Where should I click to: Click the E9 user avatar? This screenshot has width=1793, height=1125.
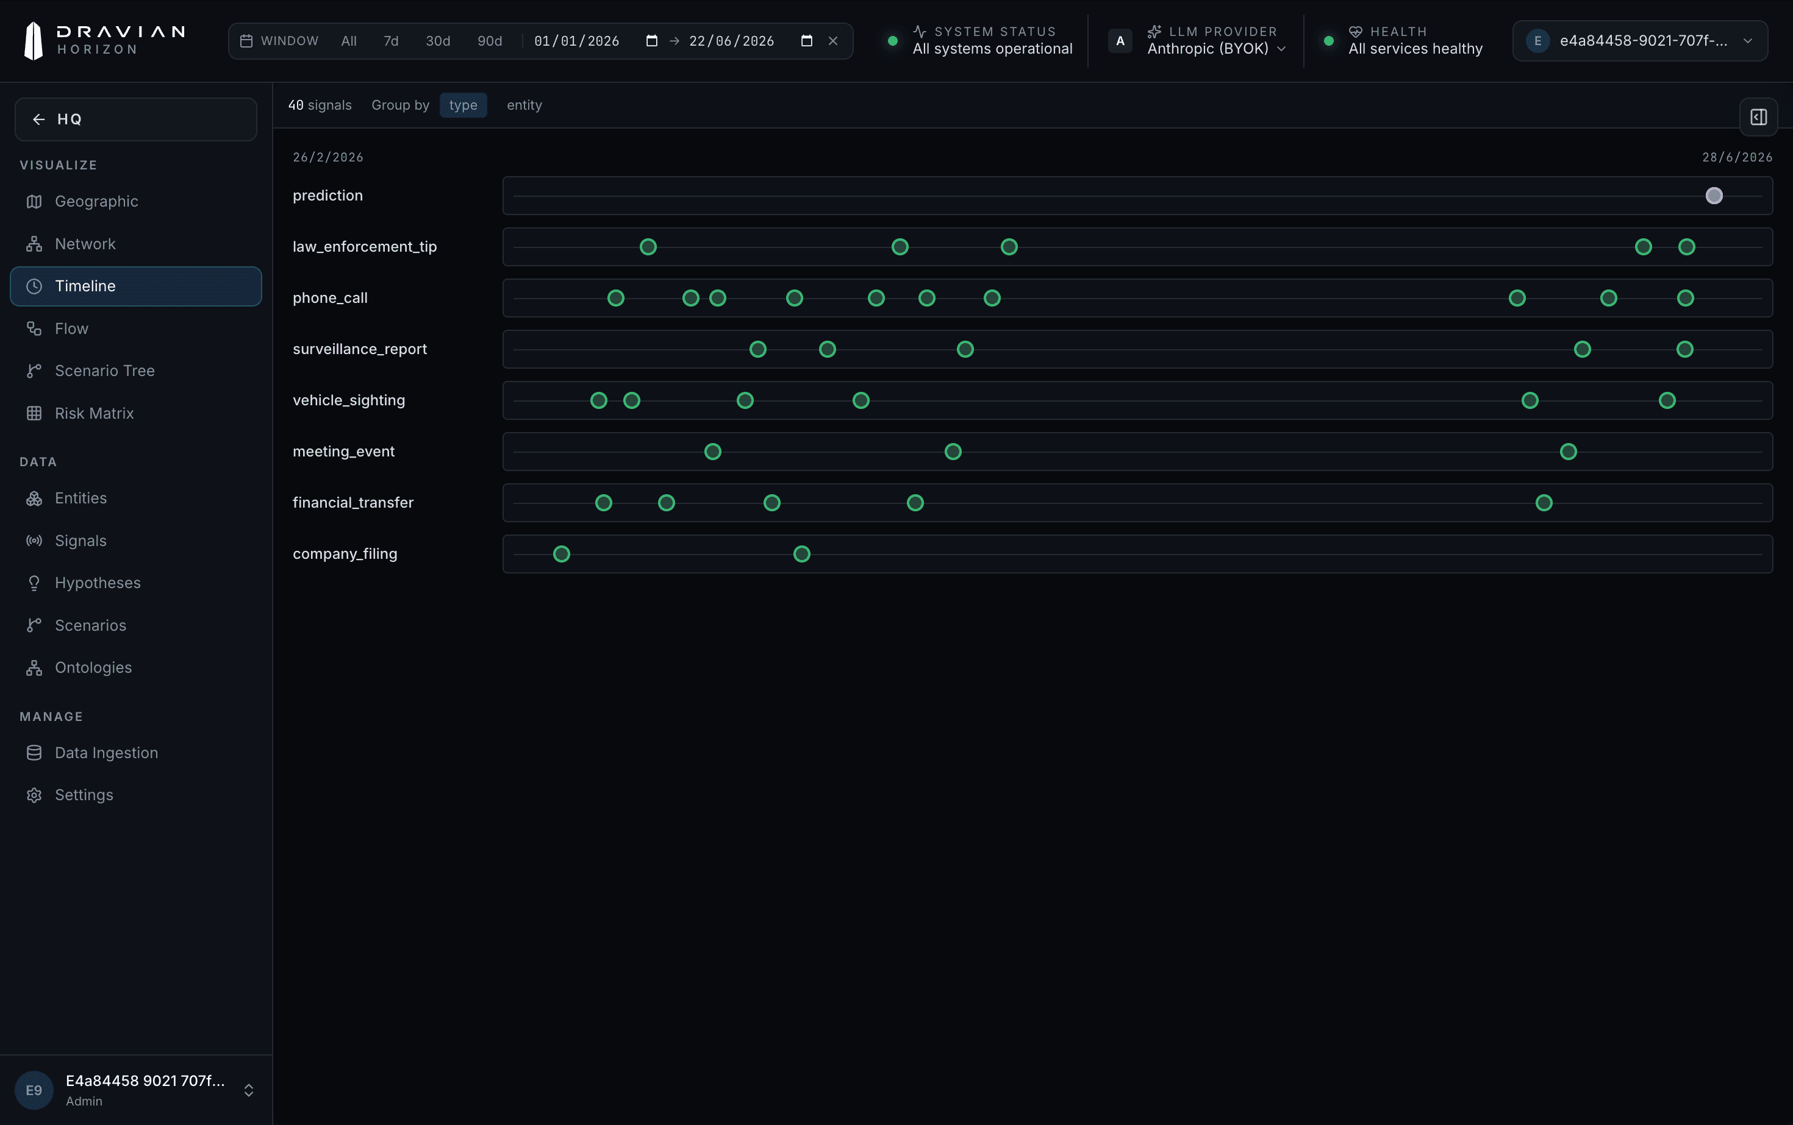pos(34,1090)
